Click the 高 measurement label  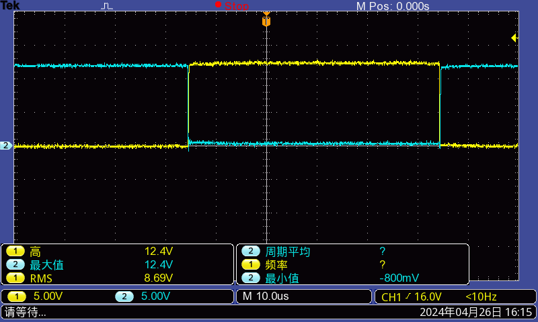pyautogui.click(x=36, y=252)
